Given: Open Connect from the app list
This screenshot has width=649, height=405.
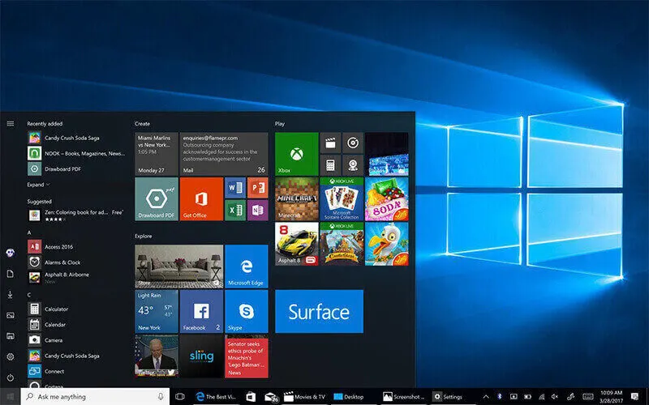Looking at the screenshot, I should tap(76, 371).
